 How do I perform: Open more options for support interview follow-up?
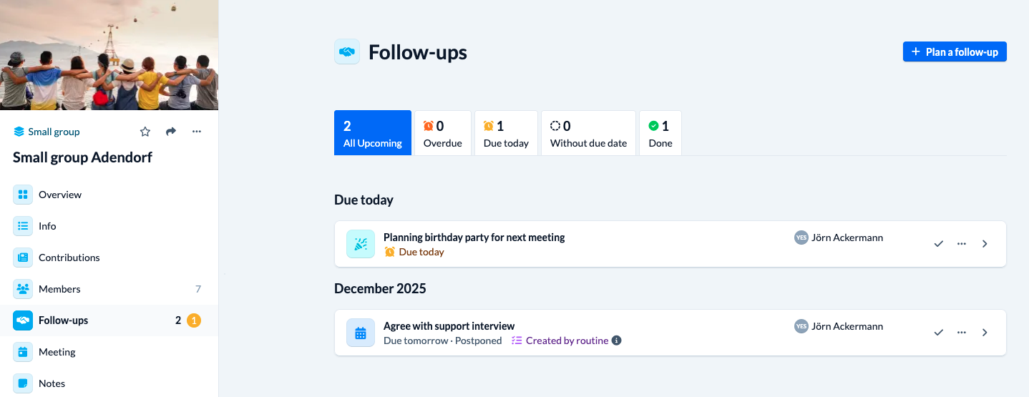(x=962, y=333)
